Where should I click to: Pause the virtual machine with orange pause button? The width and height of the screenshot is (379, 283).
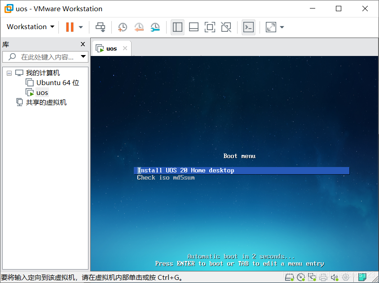point(70,27)
